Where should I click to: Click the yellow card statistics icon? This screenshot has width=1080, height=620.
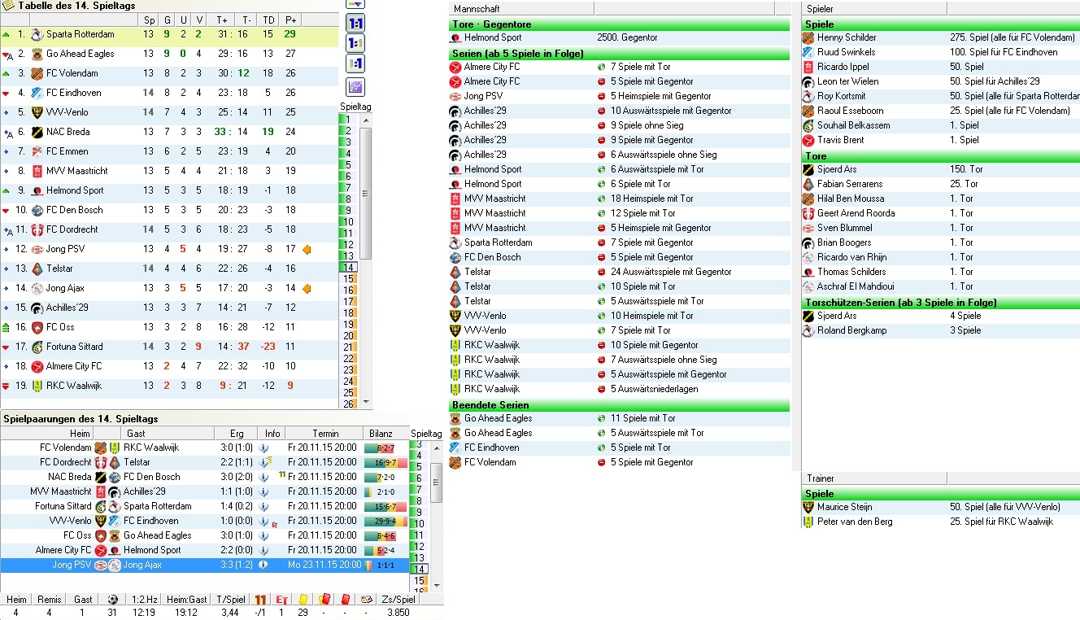click(303, 600)
